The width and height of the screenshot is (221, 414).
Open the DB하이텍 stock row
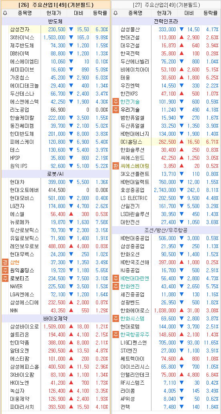click(x=55, y=53)
